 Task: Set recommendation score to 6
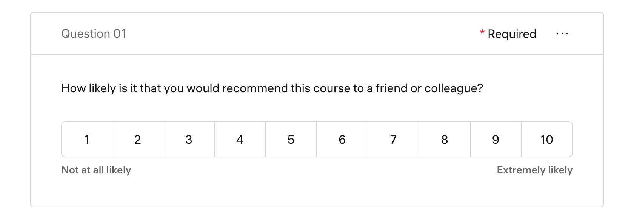(x=342, y=140)
